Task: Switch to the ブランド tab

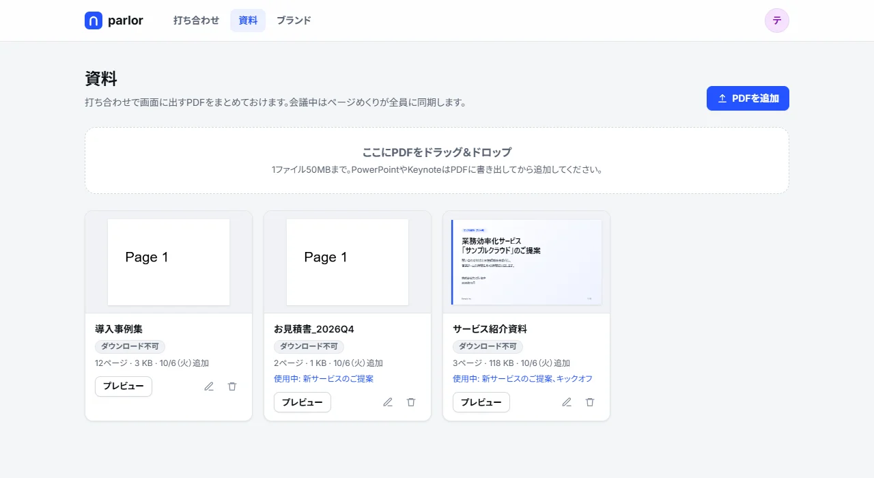Action: click(x=294, y=20)
